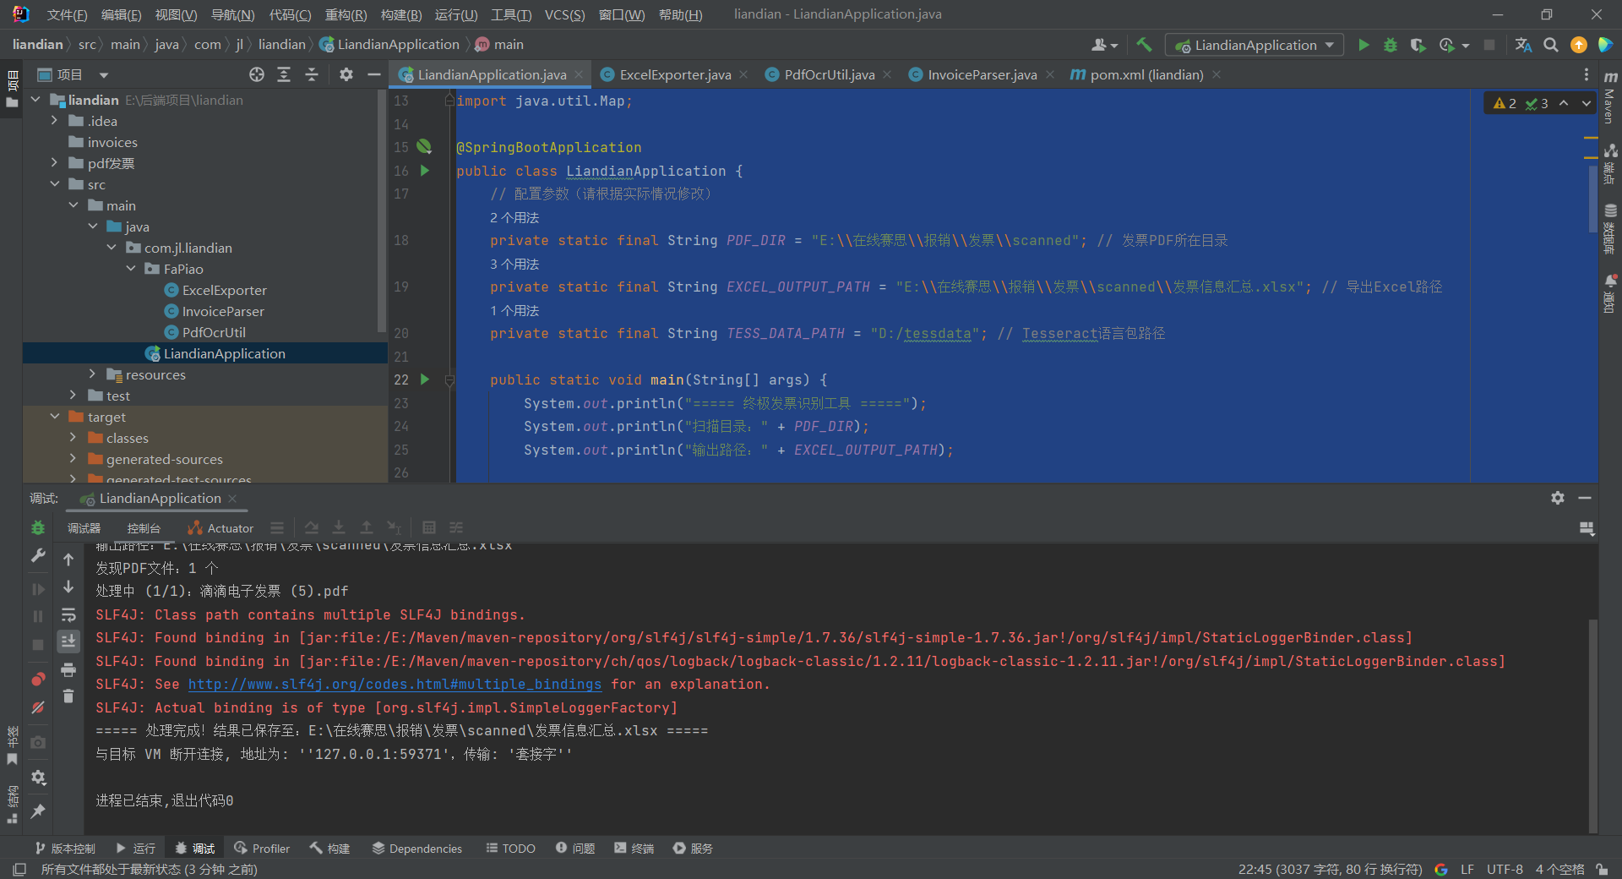
Task: Open the Profiler tool window button
Action: tap(262, 848)
